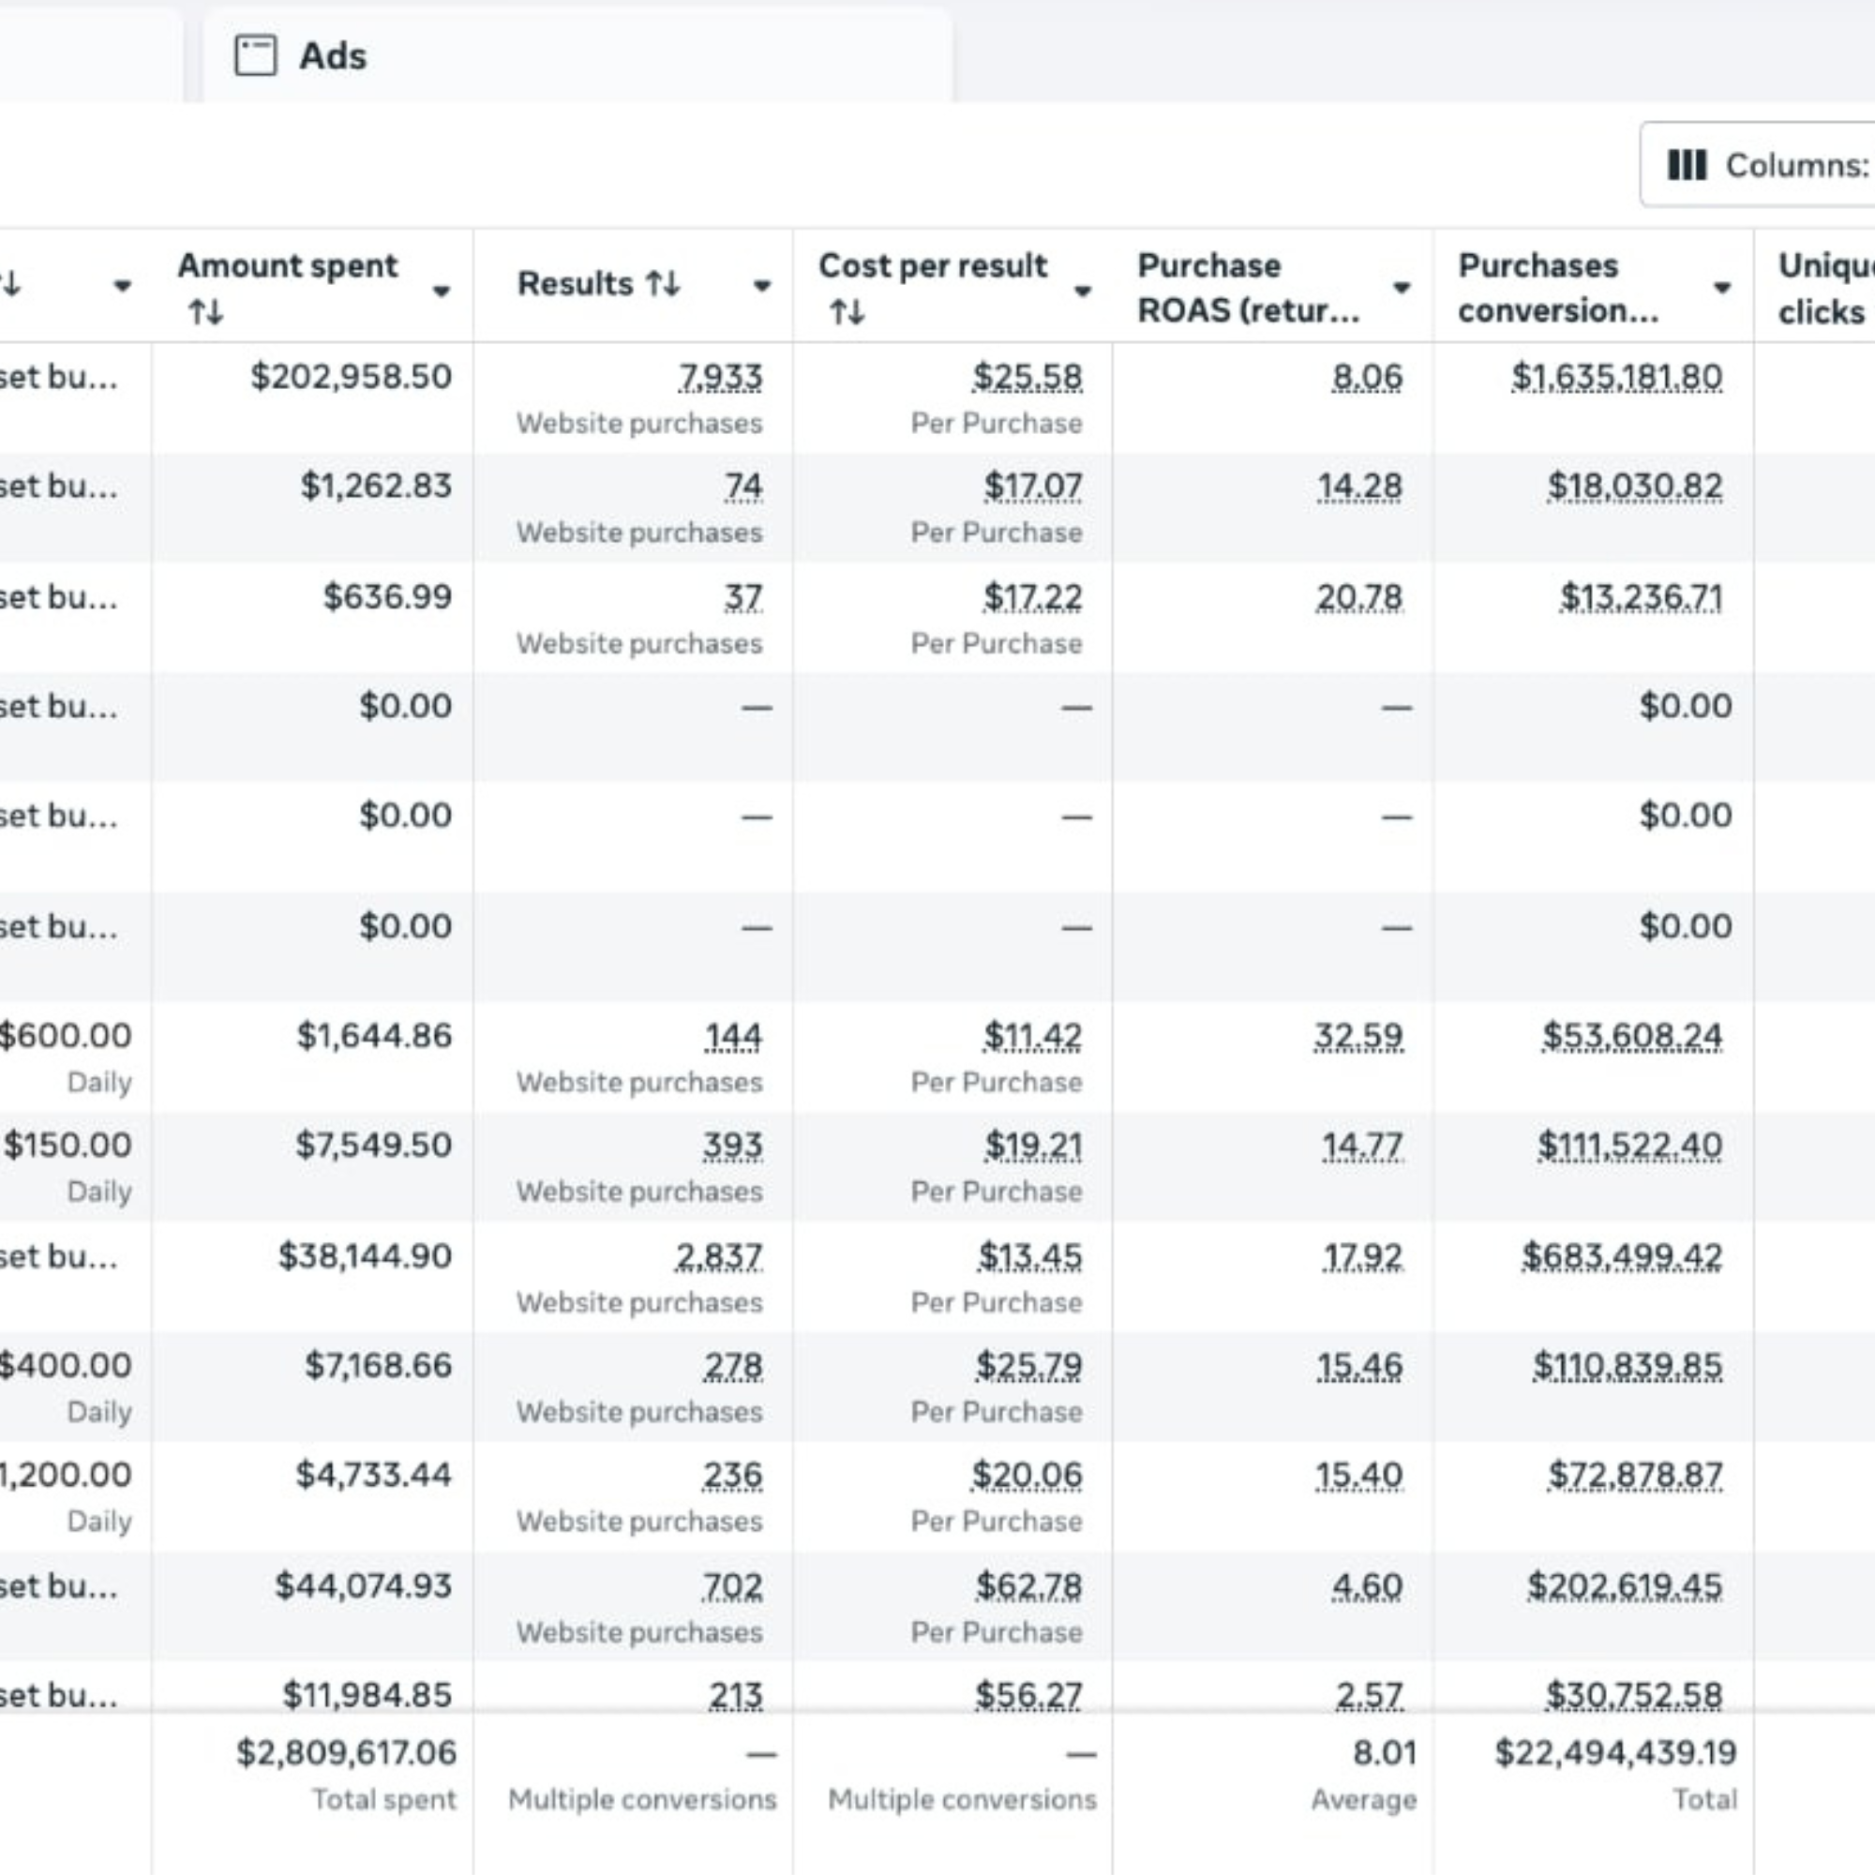Image resolution: width=1875 pixels, height=1875 pixels.
Task: Open Purchase ROAS column dropdown arrow
Action: pyautogui.click(x=1402, y=287)
